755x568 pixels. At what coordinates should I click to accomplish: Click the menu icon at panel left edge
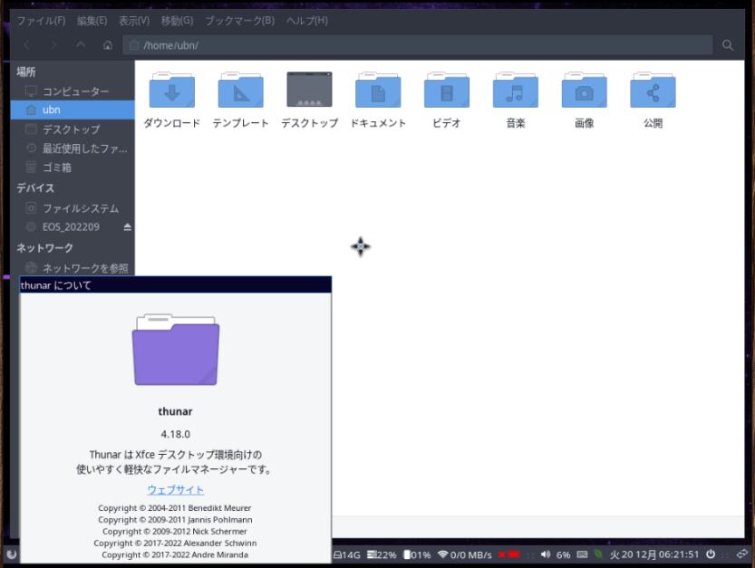[11, 554]
